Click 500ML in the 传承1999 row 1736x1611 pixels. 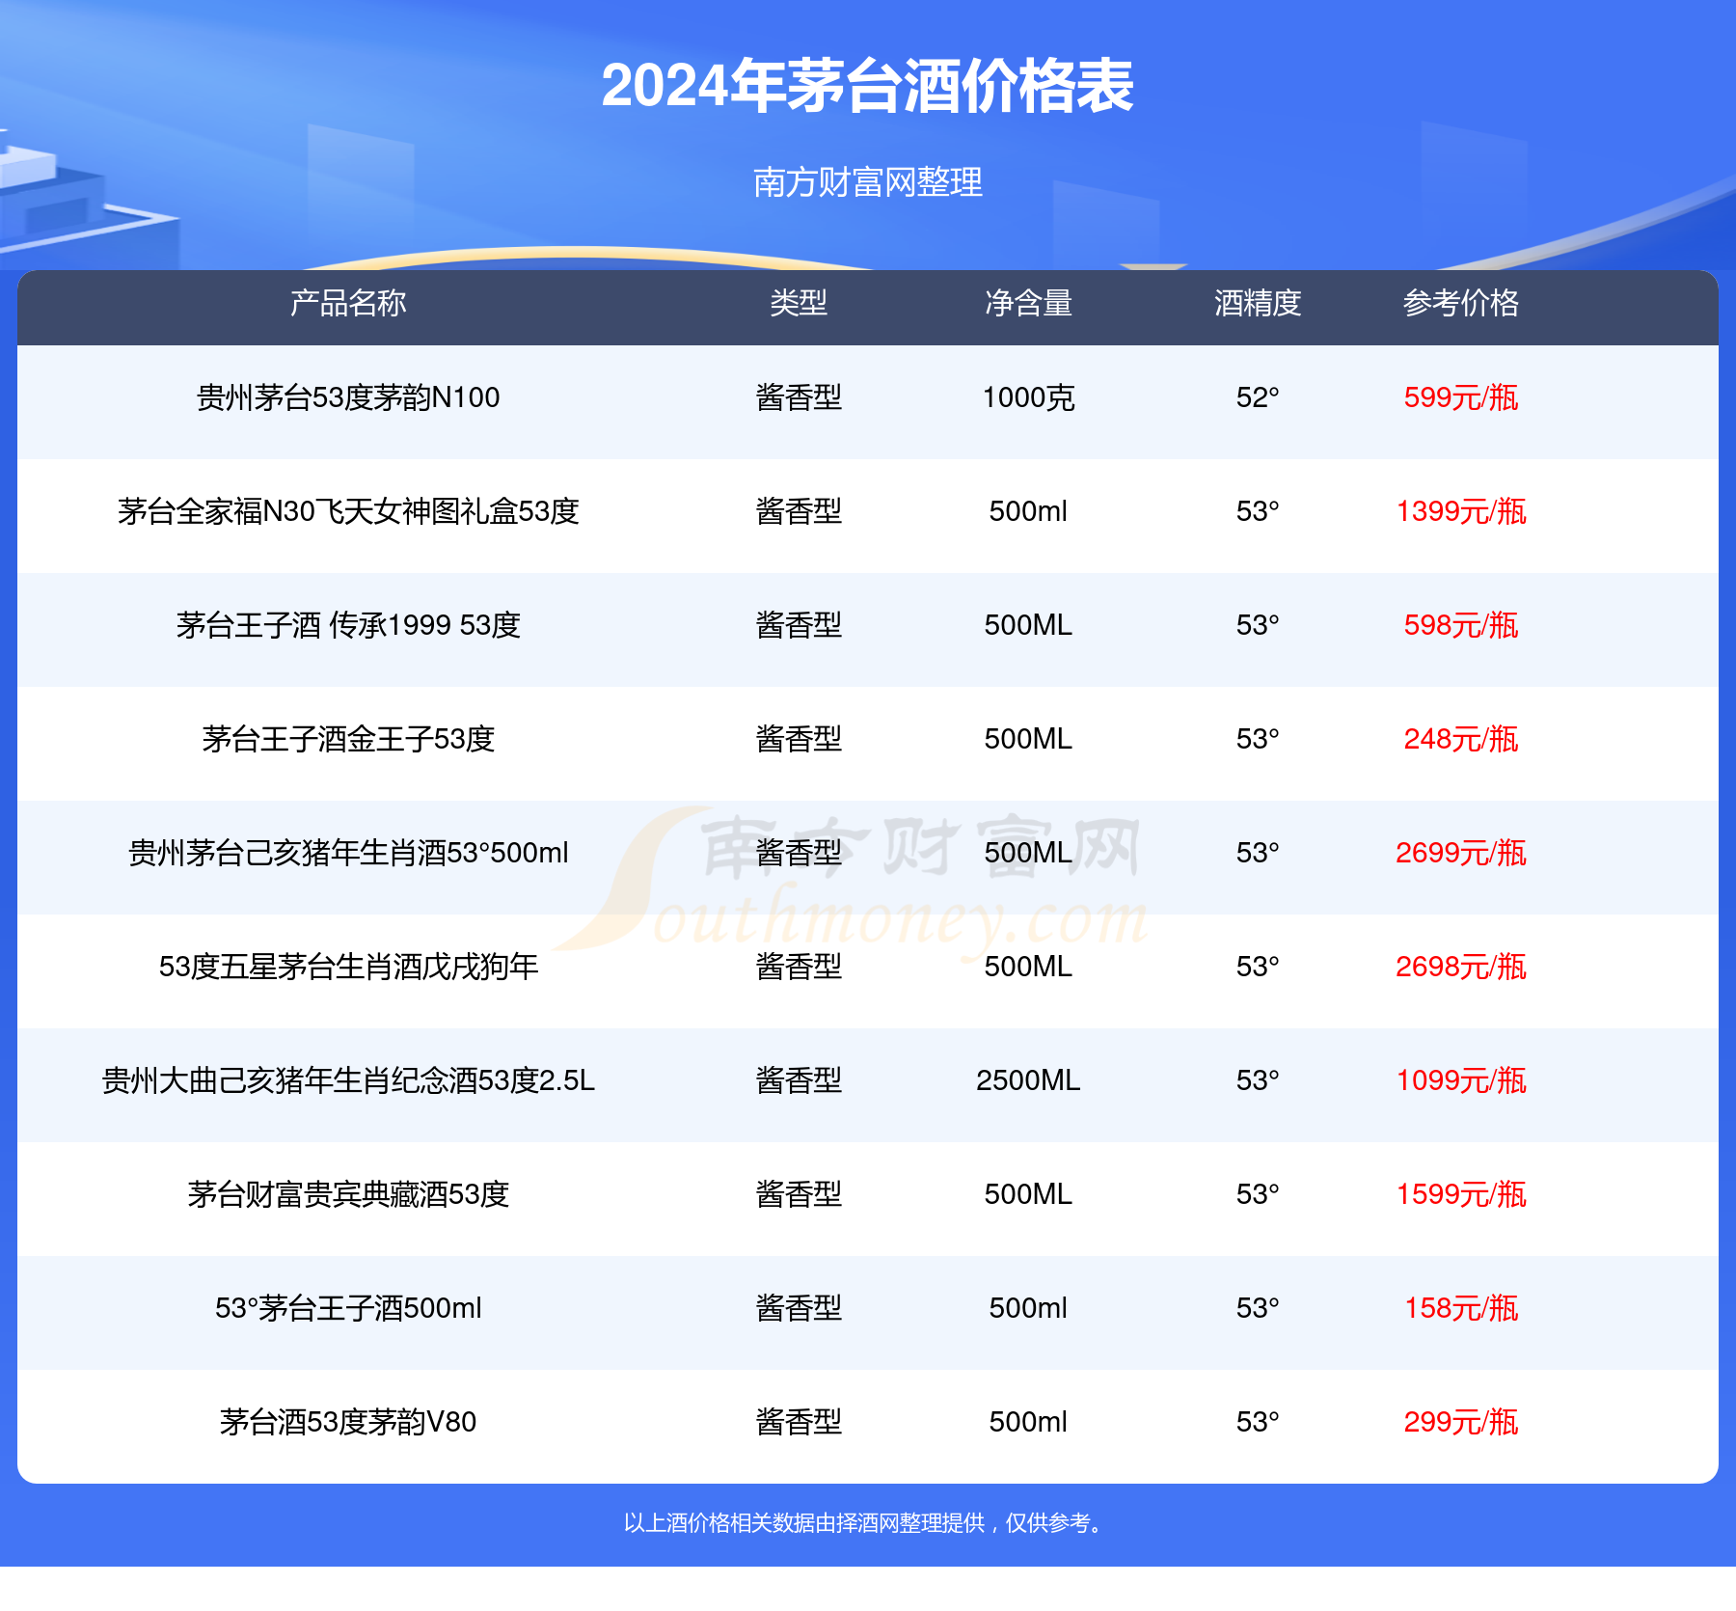[x=1028, y=625]
